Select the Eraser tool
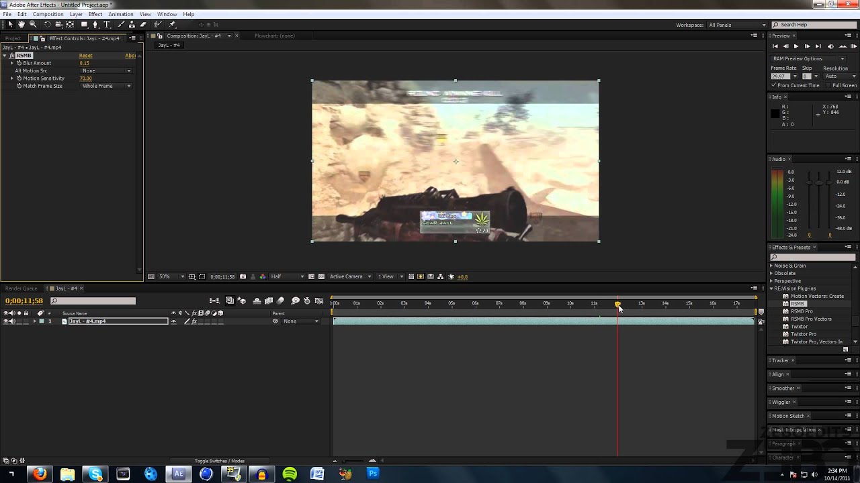This screenshot has height=483, width=860. tap(143, 24)
